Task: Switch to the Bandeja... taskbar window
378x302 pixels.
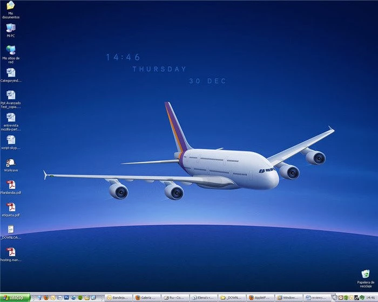Action: [x=118, y=298]
